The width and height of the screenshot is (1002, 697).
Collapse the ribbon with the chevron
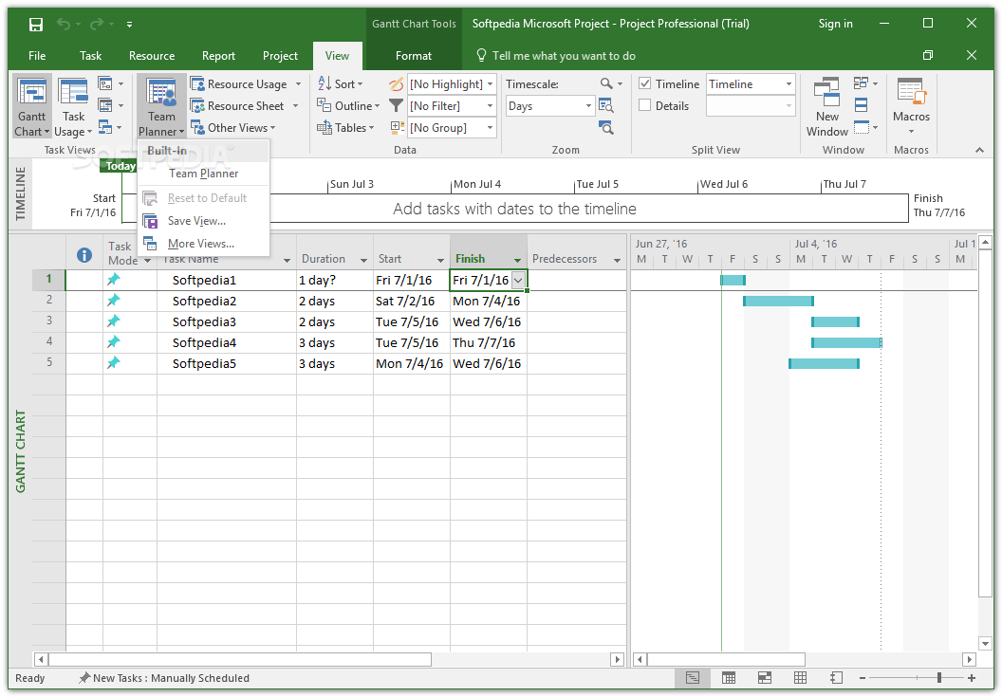[x=979, y=150]
